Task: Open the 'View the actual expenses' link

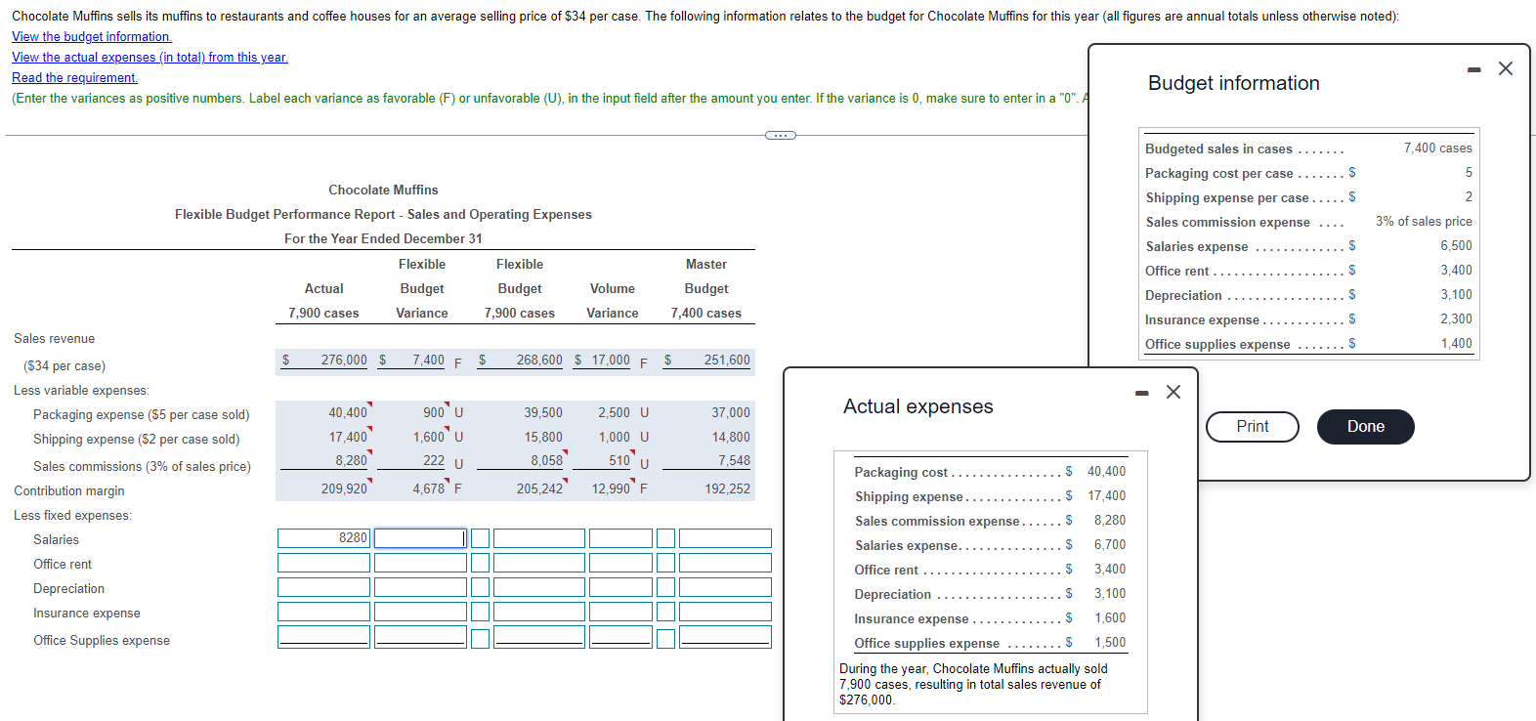Action: tap(149, 58)
